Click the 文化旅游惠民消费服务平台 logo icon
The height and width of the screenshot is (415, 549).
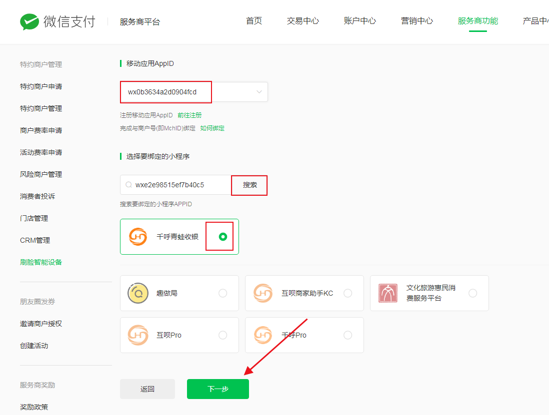pos(388,293)
